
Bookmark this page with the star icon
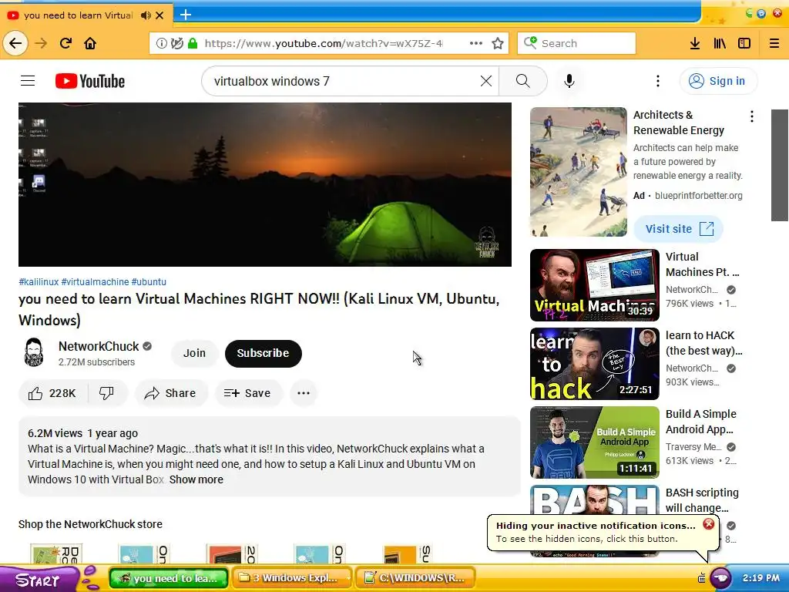point(498,43)
